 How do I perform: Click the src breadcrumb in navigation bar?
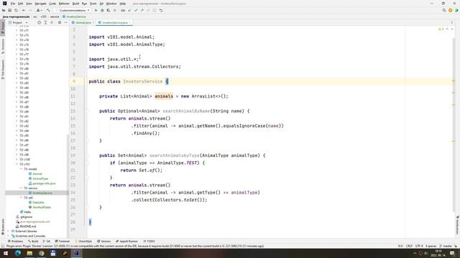click(35, 16)
